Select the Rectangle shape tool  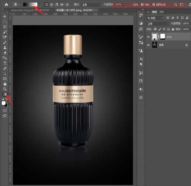5,79
